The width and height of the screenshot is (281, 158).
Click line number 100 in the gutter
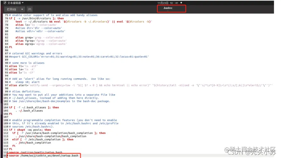(x=6, y=95)
